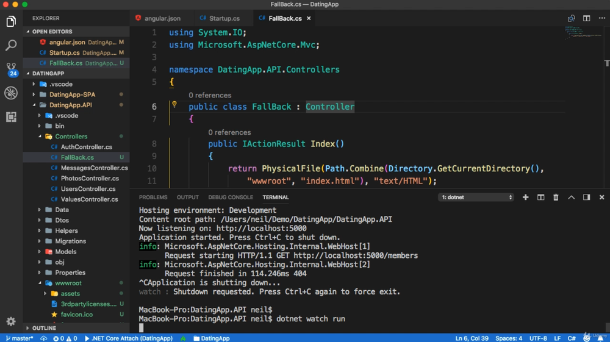Switch to the angular.json tab
Image resolution: width=610 pixels, height=342 pixels.
(x=161, y=18)
